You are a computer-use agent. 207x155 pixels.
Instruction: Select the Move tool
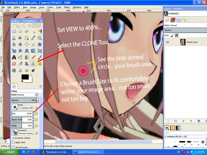coord(20,44)
